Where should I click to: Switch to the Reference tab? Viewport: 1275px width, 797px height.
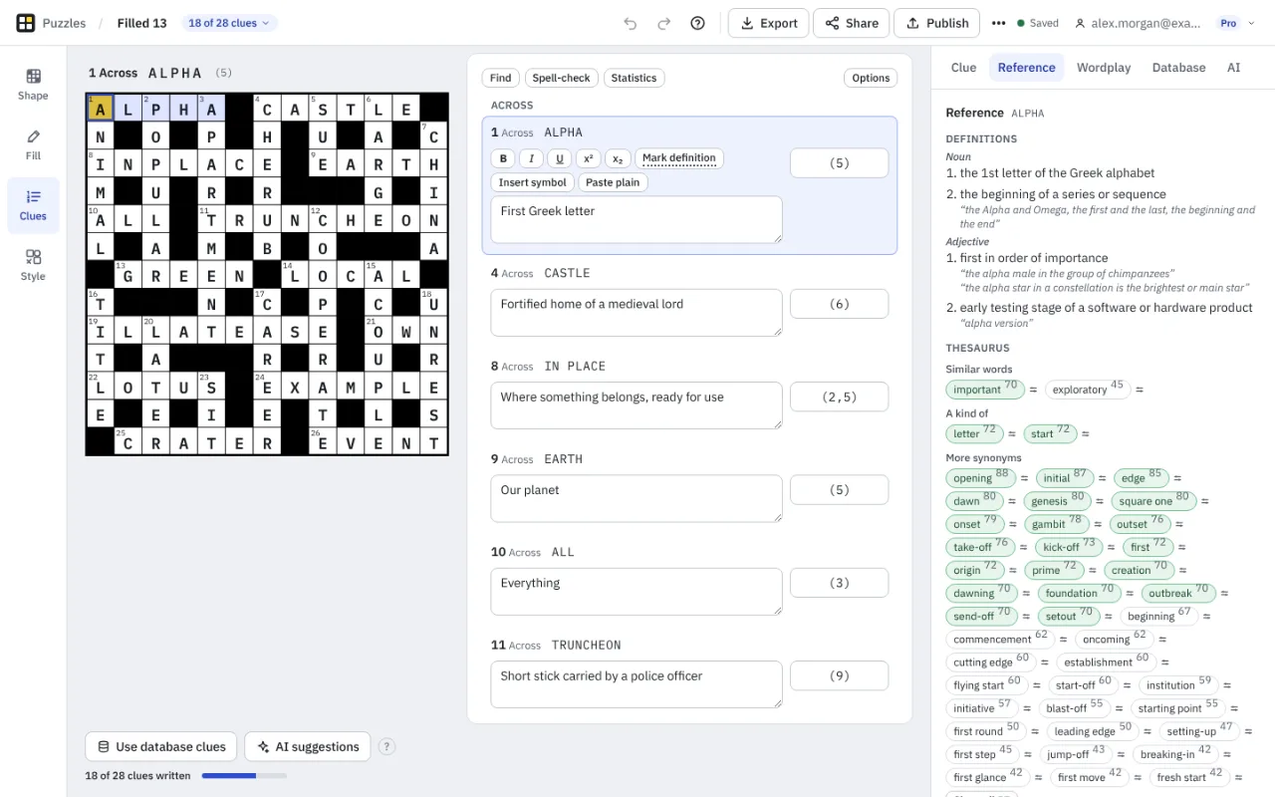tap(1026, 68)
